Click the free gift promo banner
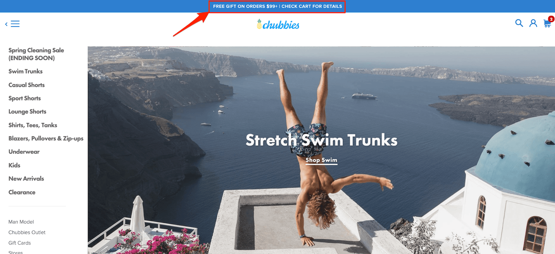The image size is (555, 254). point(277,6)
